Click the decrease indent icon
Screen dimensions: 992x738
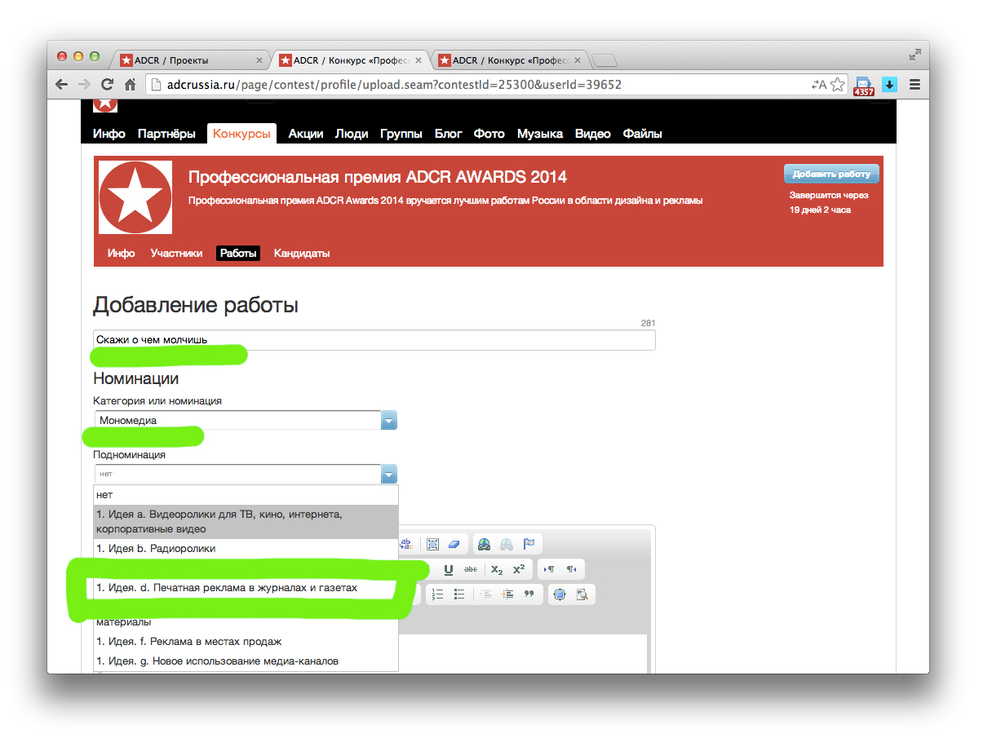[x=485, y=594]
